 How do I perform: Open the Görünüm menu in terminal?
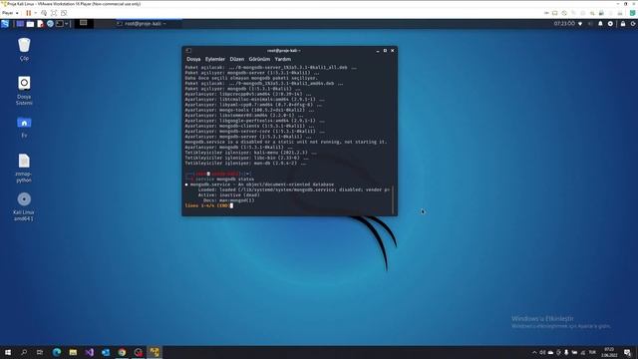tap(259, 59)
